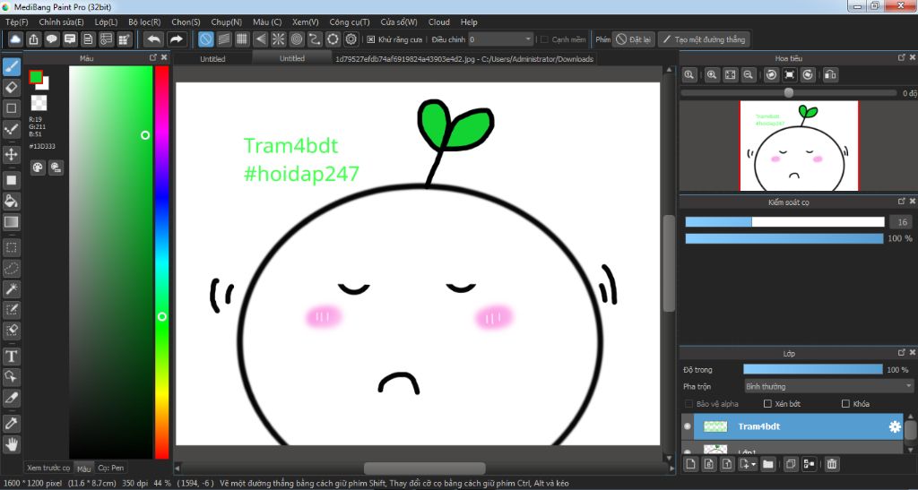Select the Brush tool in left toolbar
The height and width of the screenshot is (490, 918).
coord(12,67)
